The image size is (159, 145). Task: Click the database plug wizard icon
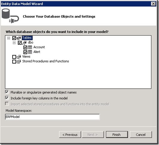[10, 16]
